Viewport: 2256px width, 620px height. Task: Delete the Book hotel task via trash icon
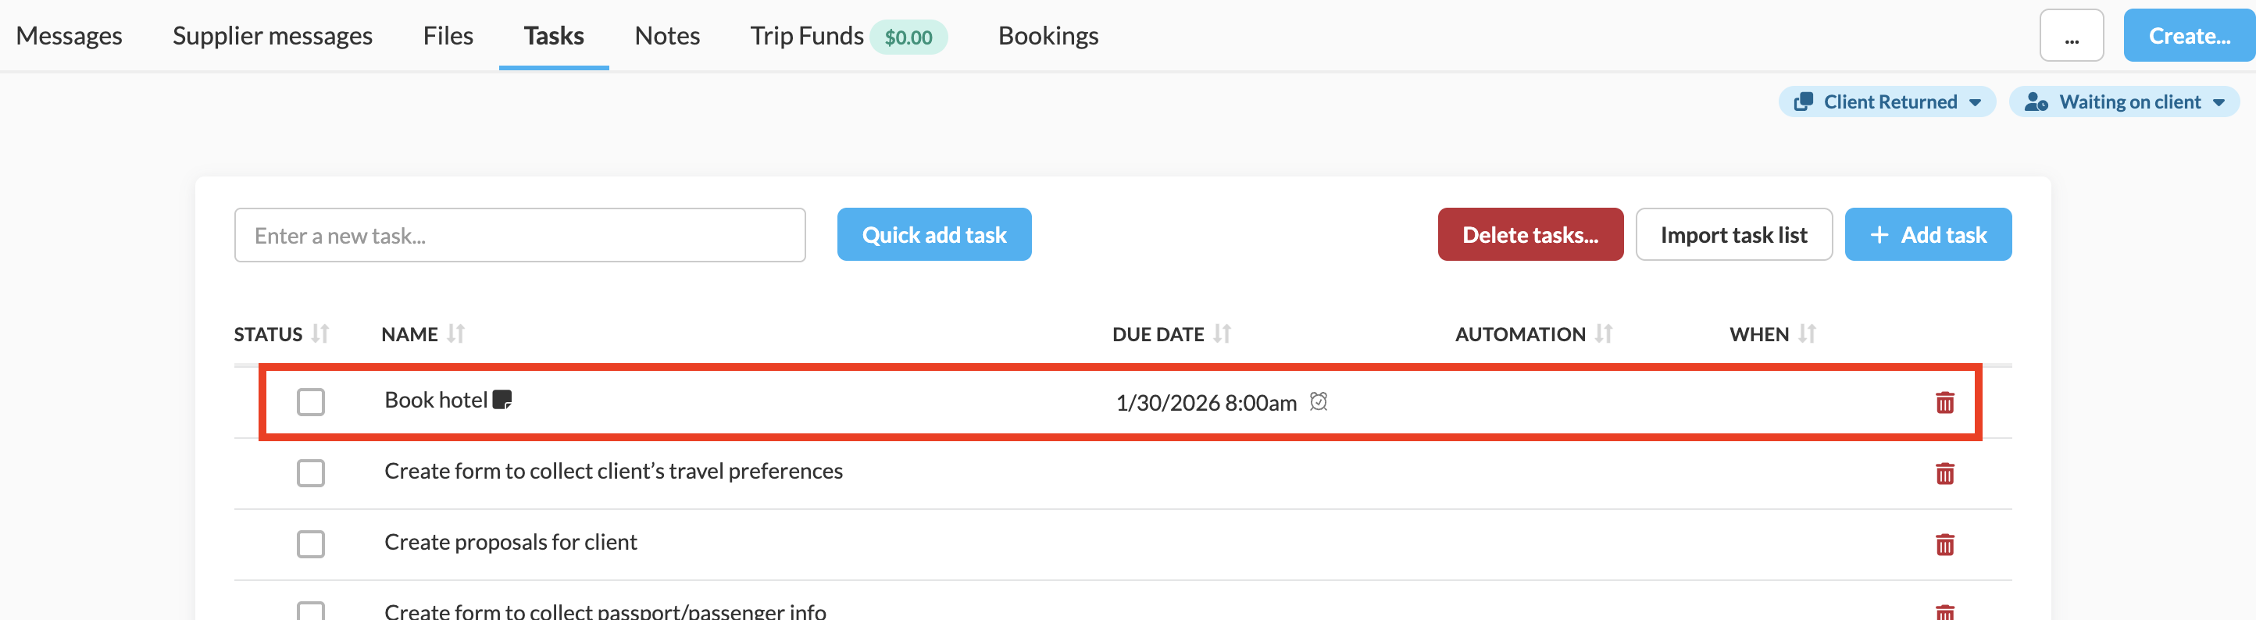click(1944, 403)
